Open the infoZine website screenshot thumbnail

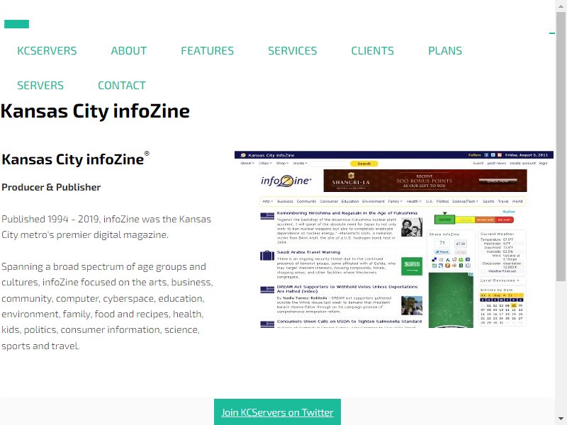click(x=394, y=239)
